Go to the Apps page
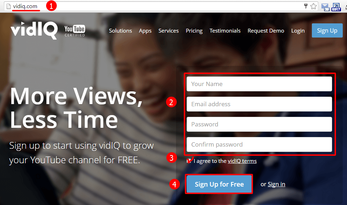Viewport: 347px width, 205px height. [x=145, y=31]
